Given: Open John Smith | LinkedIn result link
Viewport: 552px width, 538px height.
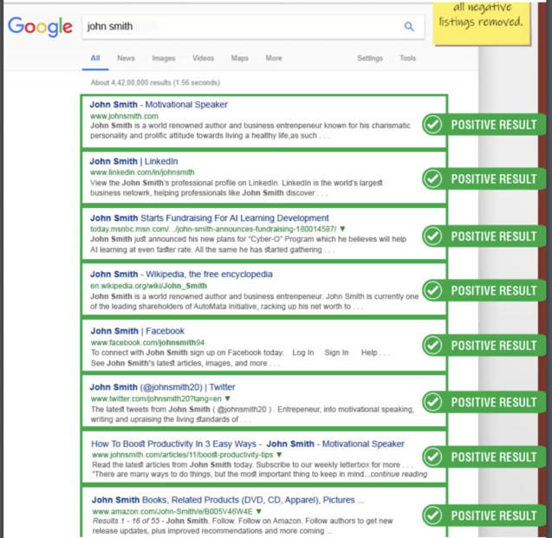Looking at the screenshot, I should click(x=134, y=161).
